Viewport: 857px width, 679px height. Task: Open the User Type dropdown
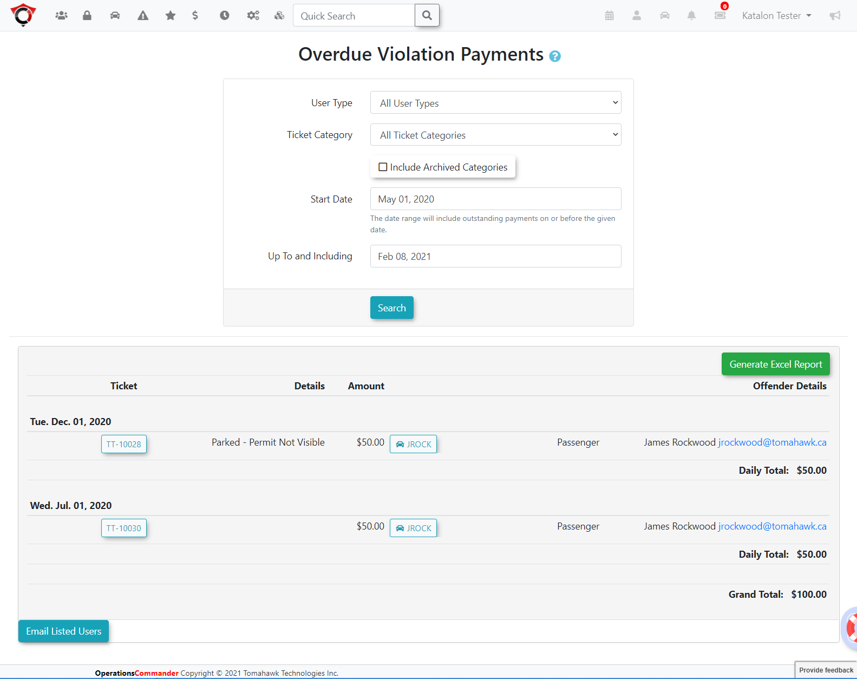pos(496,103)
